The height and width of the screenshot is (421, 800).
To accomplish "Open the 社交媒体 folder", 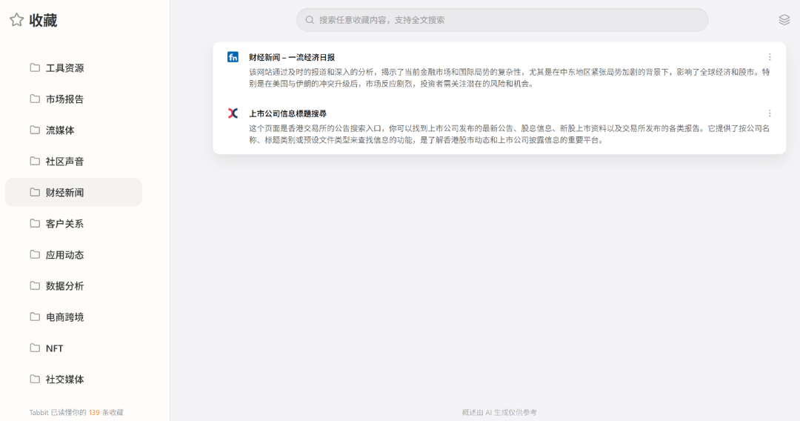I will (64, 379).
